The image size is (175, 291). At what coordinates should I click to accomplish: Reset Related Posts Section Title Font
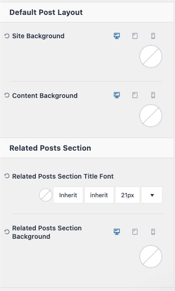(7, 176)
